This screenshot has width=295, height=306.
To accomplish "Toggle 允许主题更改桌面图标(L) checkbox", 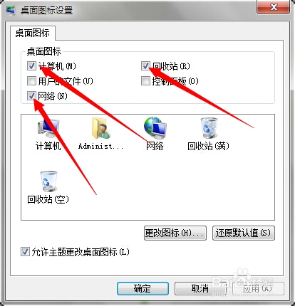I will [x=25, y=252].
